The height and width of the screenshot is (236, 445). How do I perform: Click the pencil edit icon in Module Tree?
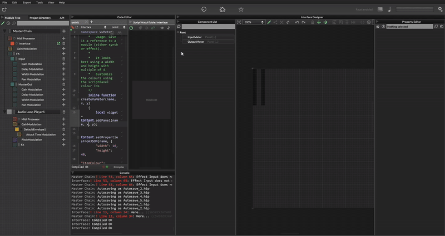tap(3, 23)
